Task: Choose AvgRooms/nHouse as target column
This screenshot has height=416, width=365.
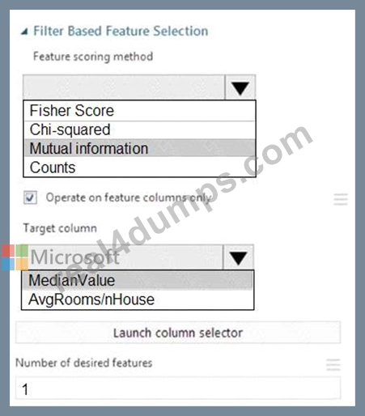Action: coord(138,299)
